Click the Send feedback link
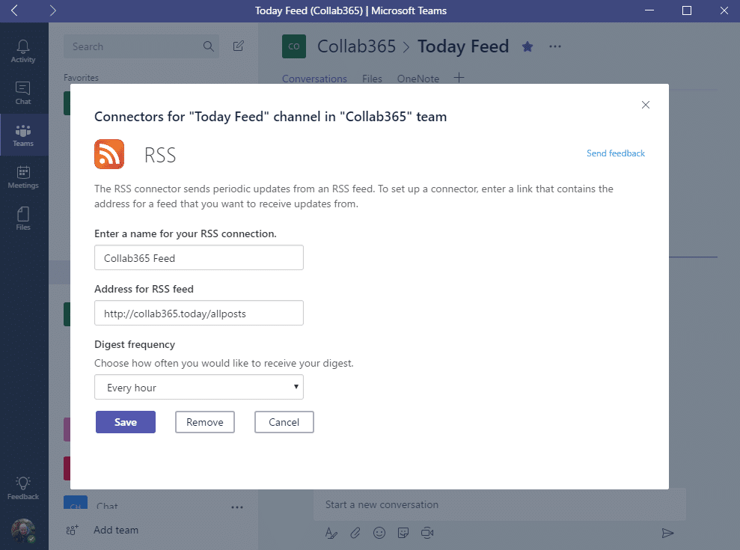This screenshot has width=740, height=550. click(x=615, y=153)
